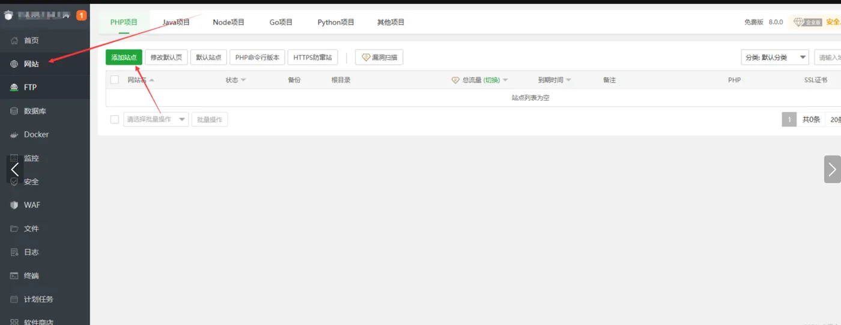Switch to the Go项目 tab

point(281,22)
